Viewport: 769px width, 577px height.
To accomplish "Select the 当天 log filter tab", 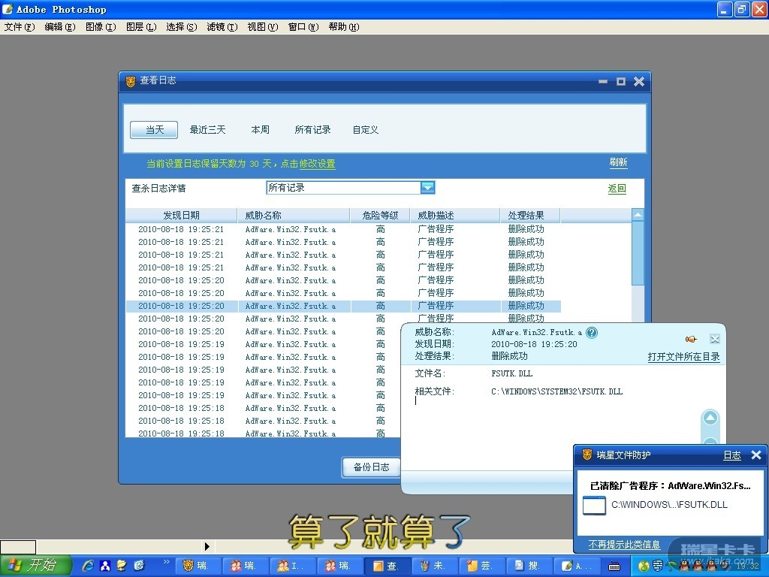I will (154, 130).
